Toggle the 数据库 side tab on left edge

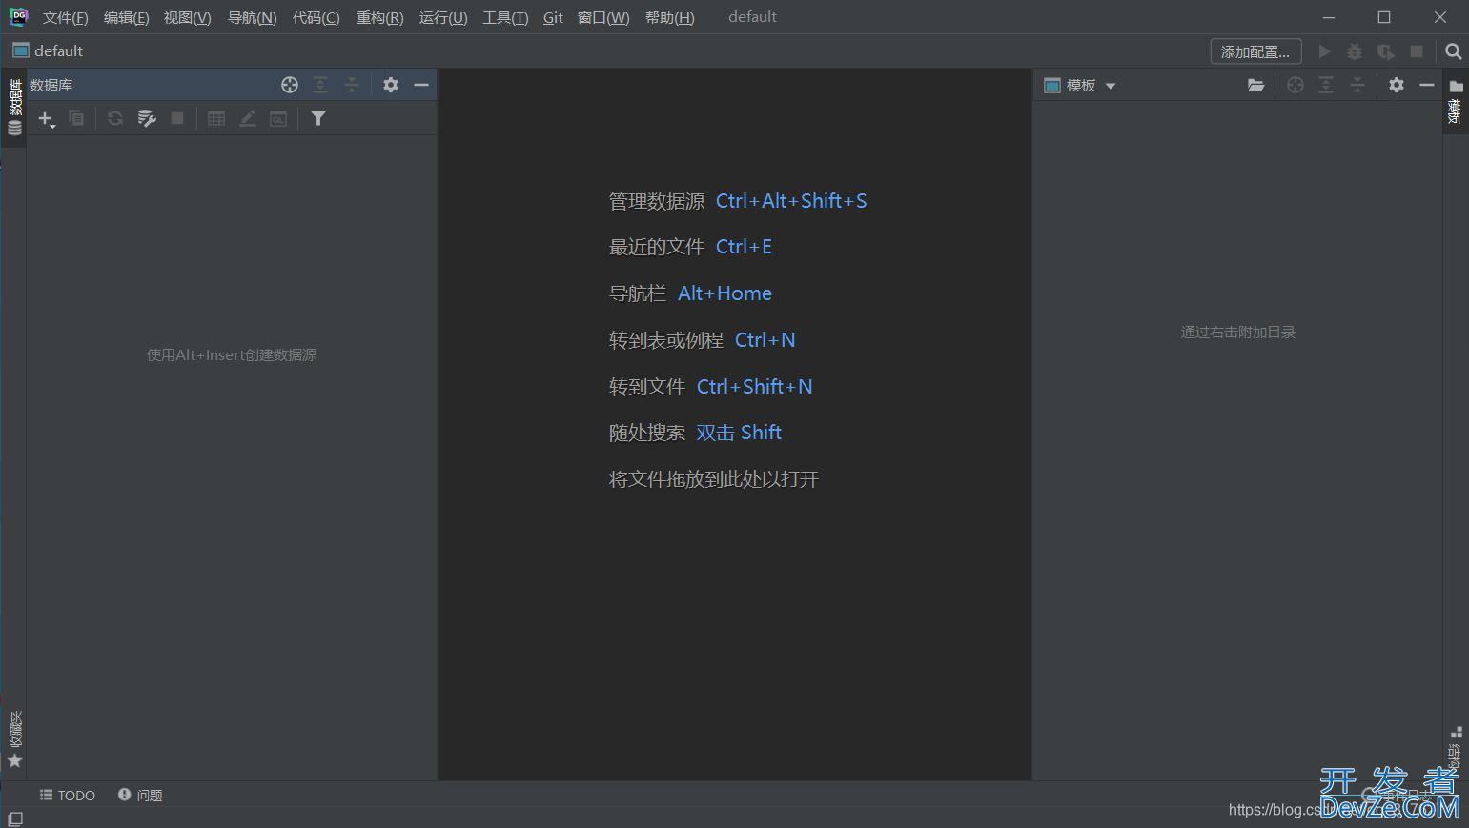[14, 108]
